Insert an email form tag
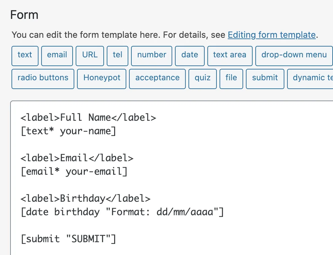Image resolution: width=333 pixels, height=255 pixels. pos(57,55)
